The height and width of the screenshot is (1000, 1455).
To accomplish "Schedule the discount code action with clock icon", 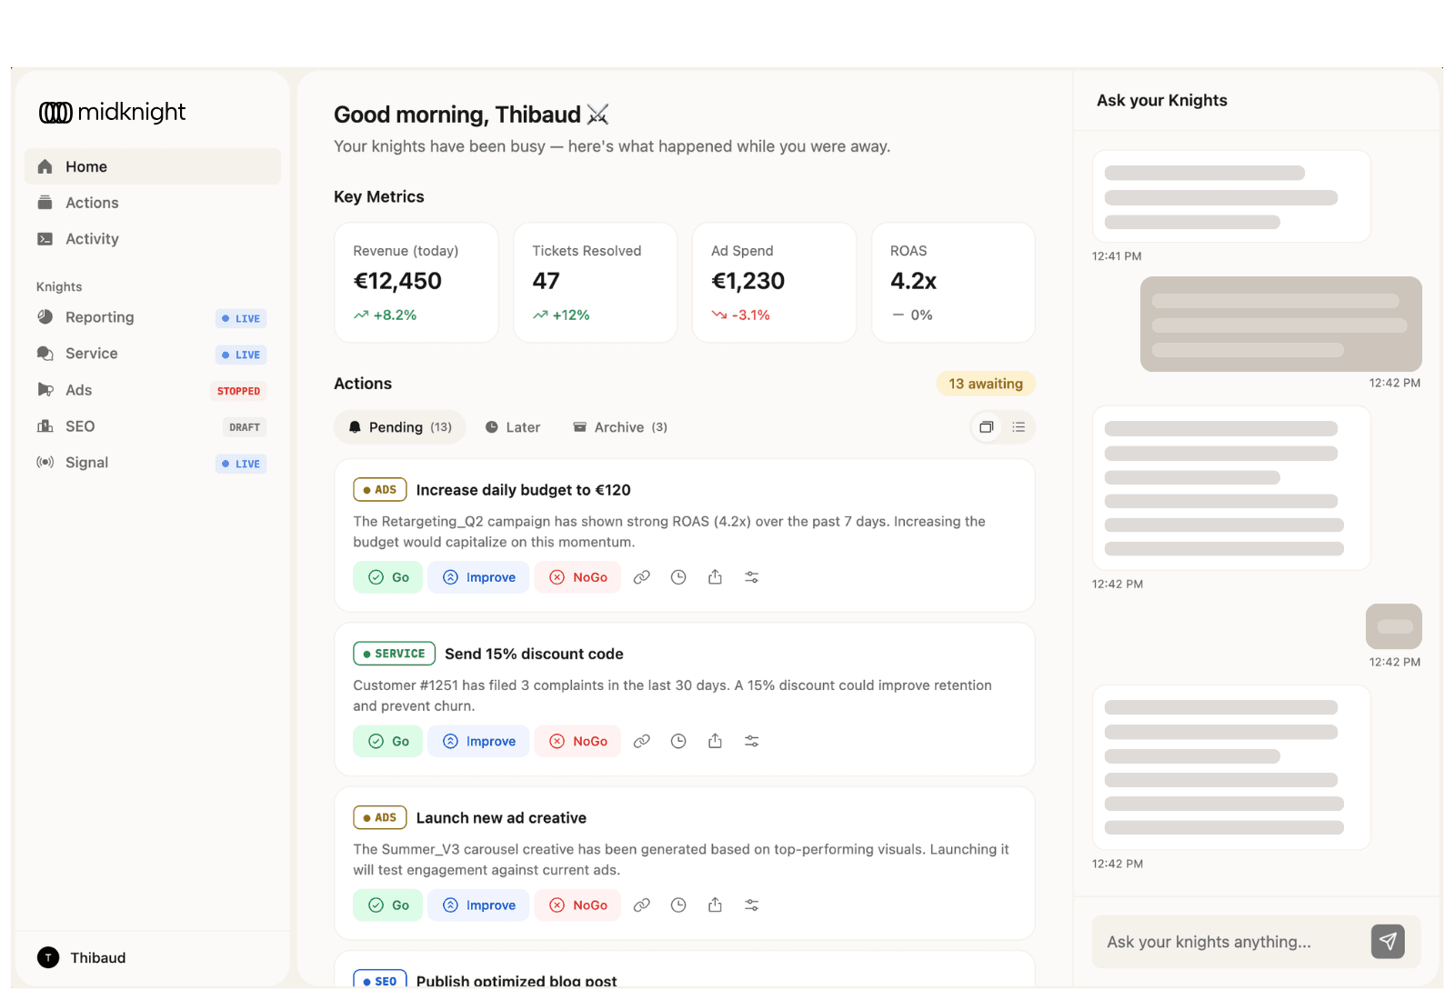I will pos(678,741).
